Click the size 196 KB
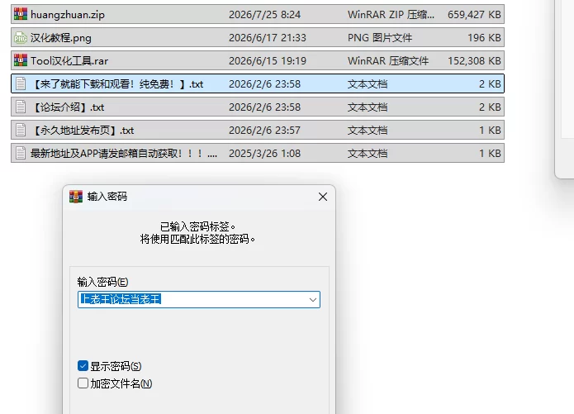The height and width of the screenshot is (414, 574). pyautogui.click(x=484, y=38)
